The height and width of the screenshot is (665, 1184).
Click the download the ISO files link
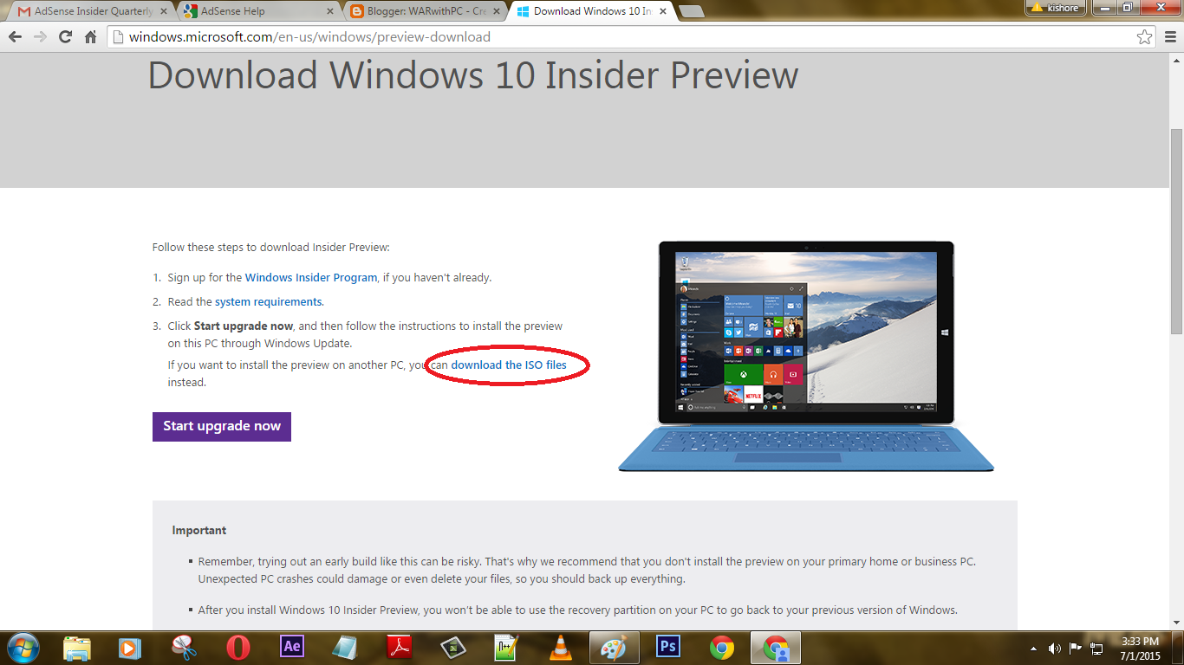point(509,365)
